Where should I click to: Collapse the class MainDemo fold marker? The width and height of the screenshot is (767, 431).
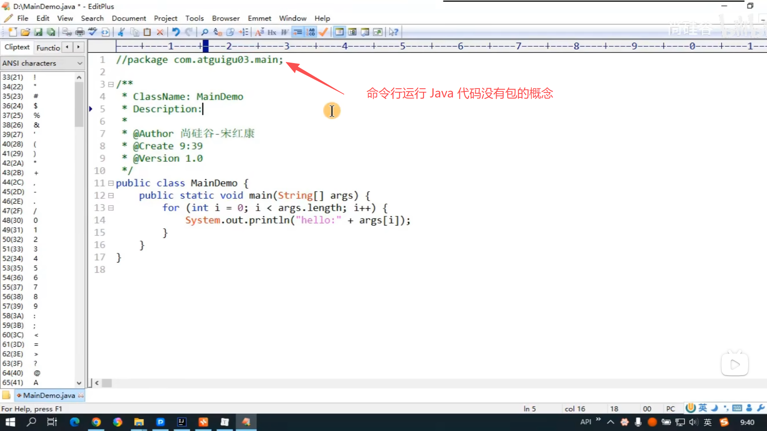[x=111, y=183]
